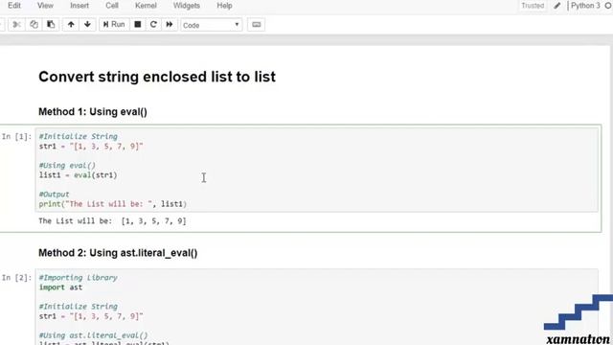Click the Trusted notebook indicator
This screenshot has width=613, height=345.
[533, 6]
